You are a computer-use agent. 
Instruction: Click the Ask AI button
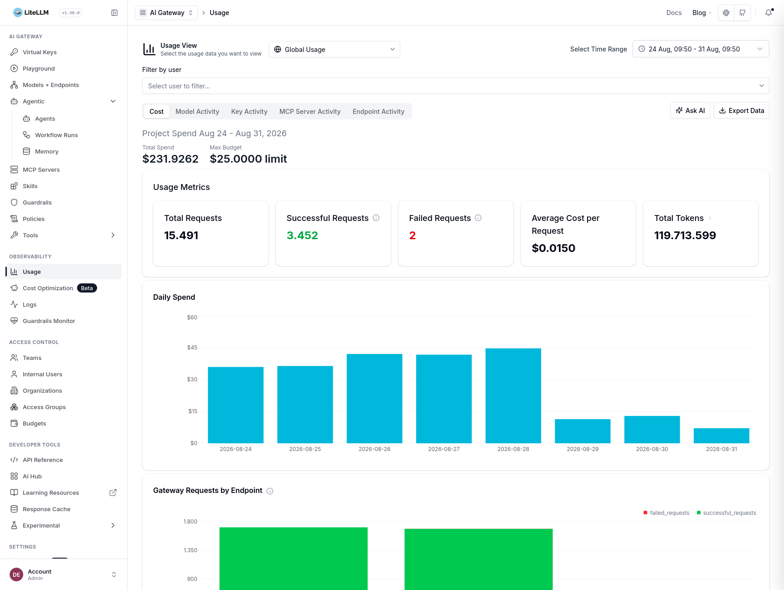coord(690,110)
